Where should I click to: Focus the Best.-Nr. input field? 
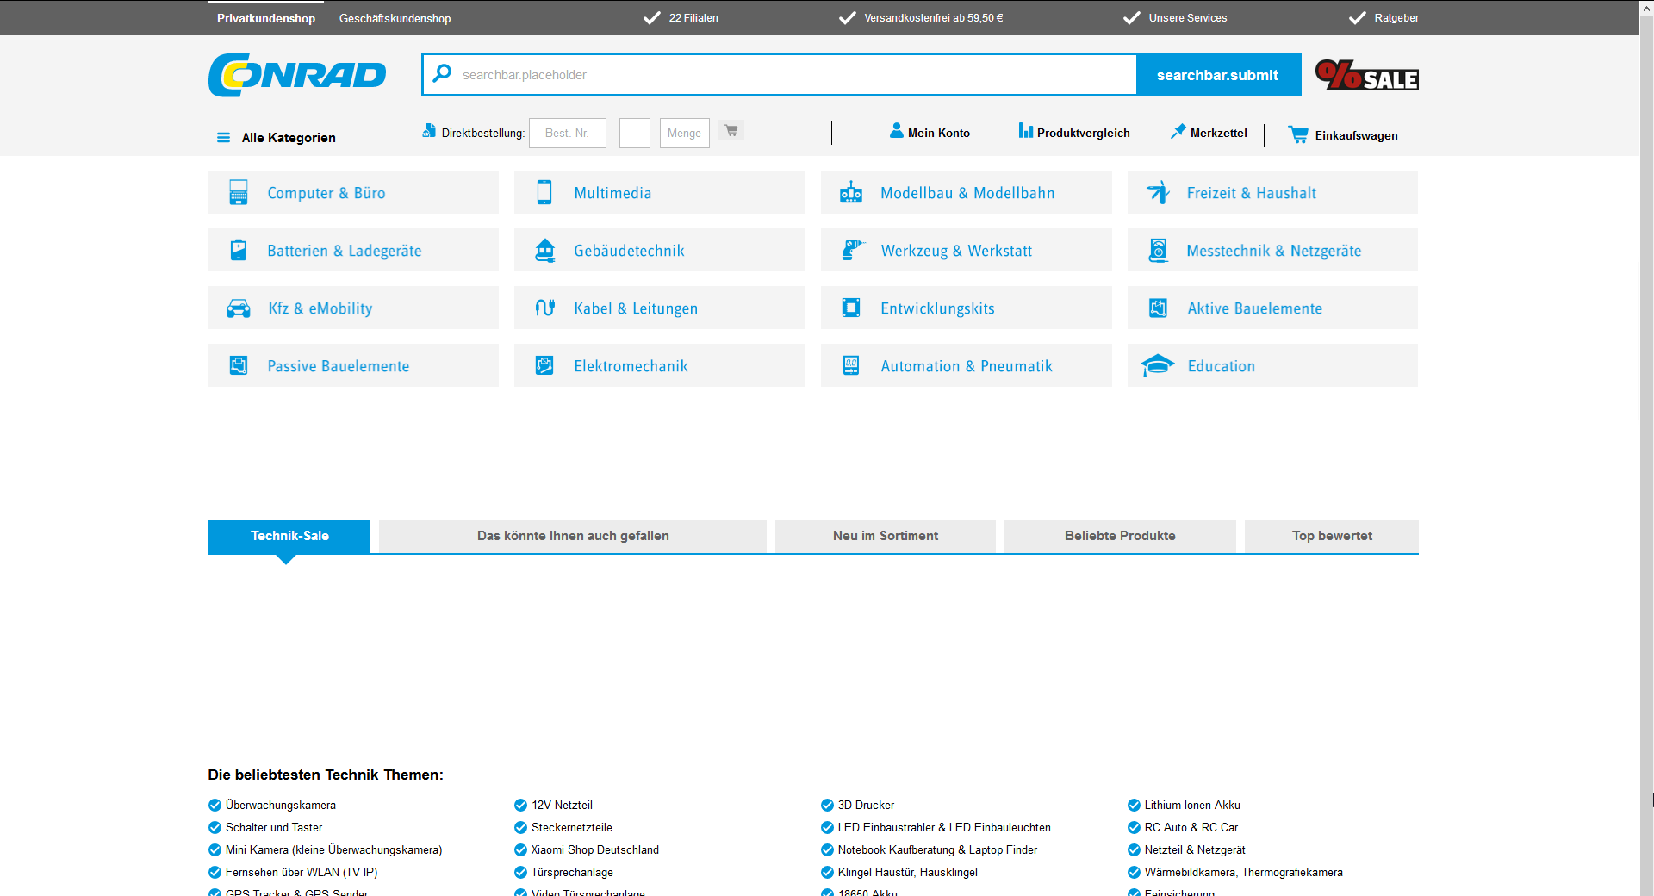pyautogui.click(x=568, y=134)
